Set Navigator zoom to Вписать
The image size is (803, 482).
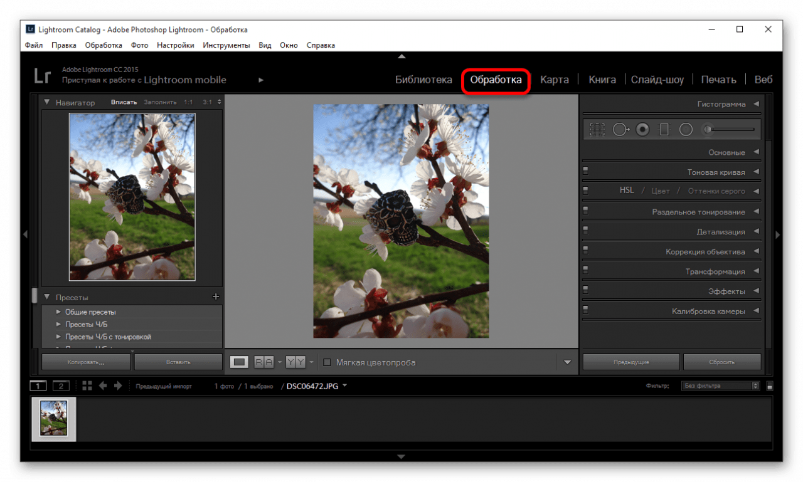(x=124, y=102)
